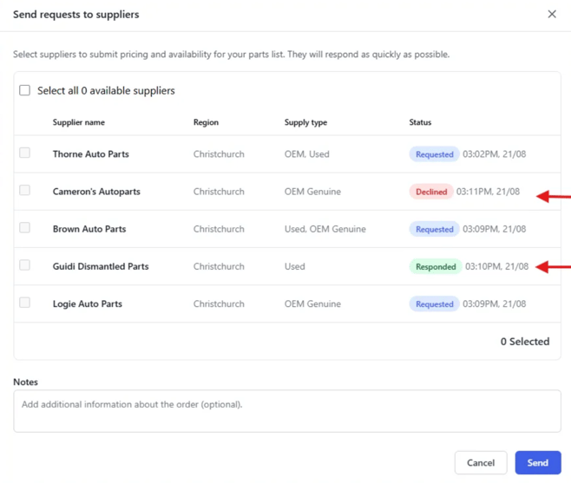This screenshot has width=571, height=483.
Task: Click the OEM, Used supply type cell
Action: [x=306, y=154]
